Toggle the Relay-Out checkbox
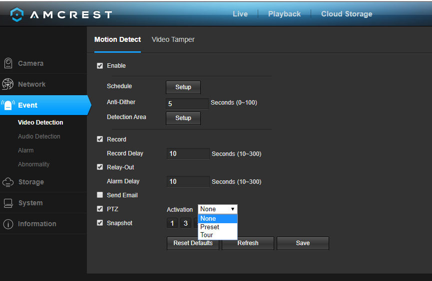Viewport: 432px width, 281px height. 100,167
